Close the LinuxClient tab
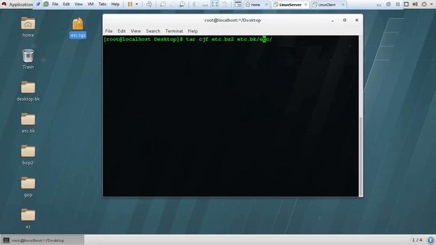Image resolution: width=436 pixels, height=245 pixels. pos(343,5)
